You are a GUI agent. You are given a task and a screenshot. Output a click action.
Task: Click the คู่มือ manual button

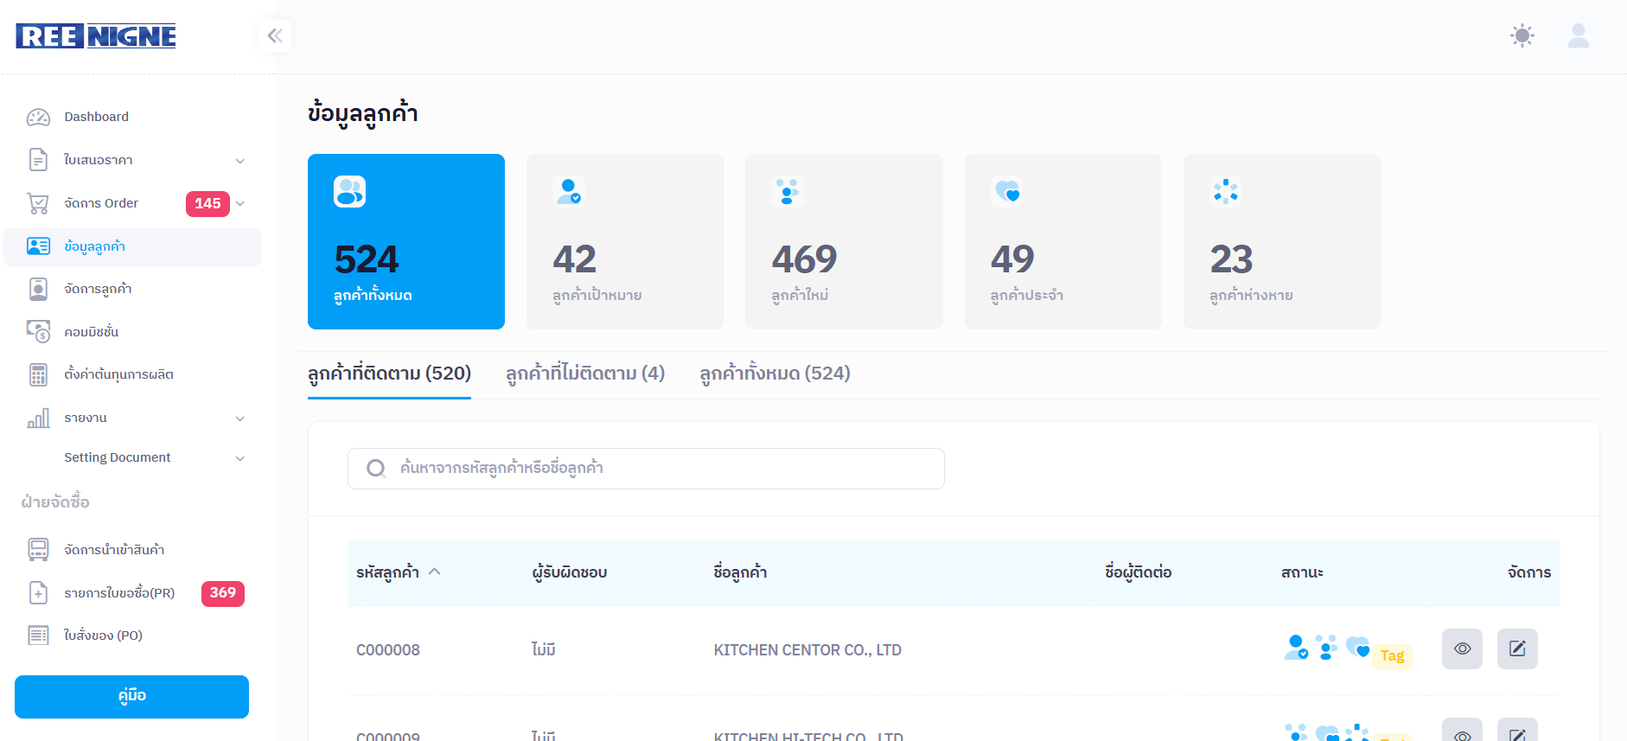131,697
